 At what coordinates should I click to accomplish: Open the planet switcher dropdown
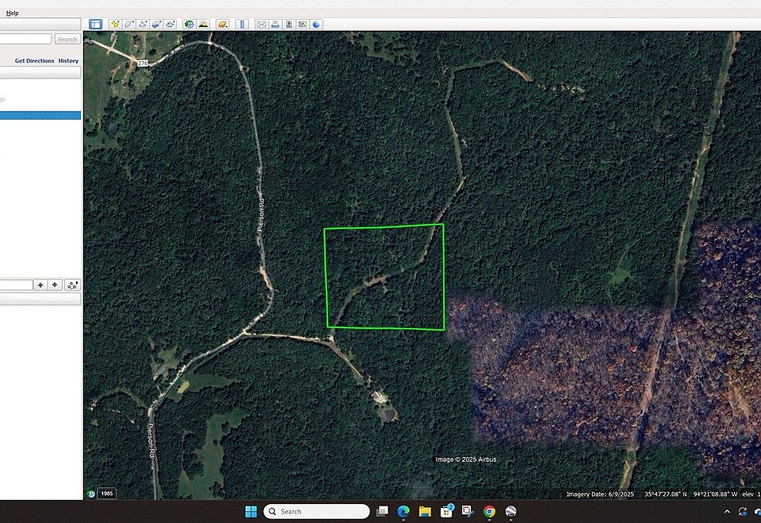(222, 25)
